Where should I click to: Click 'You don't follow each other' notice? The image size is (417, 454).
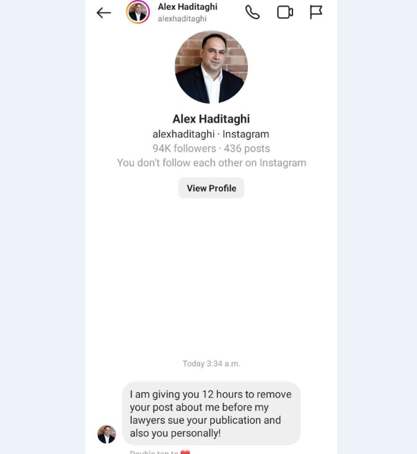211,163
